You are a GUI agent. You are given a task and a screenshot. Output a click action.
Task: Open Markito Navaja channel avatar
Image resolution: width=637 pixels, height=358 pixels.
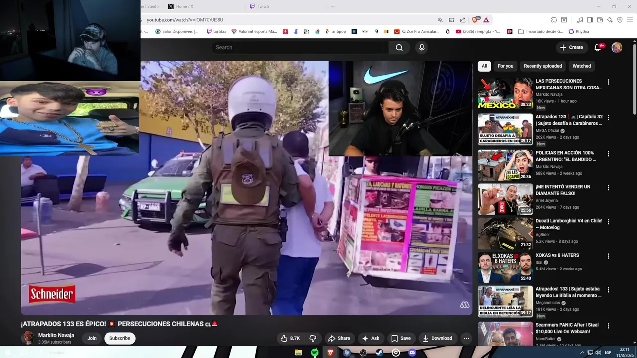(x=28, y=338)
